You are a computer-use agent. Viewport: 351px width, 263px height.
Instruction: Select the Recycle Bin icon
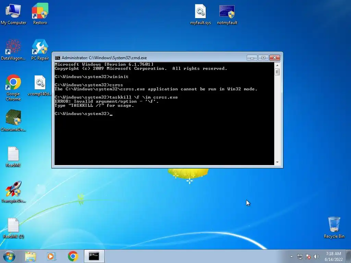334,227
